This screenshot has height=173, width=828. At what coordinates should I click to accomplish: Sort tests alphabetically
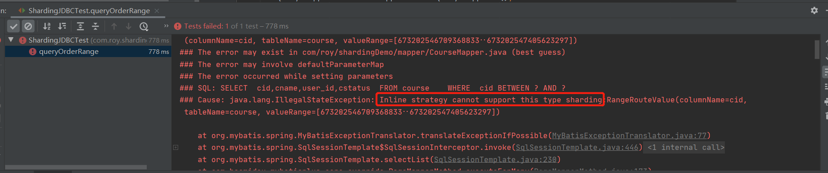click(x=47, y=26)
